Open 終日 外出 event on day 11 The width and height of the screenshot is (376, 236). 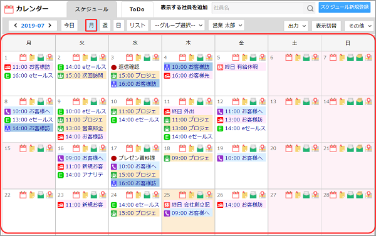point(188,111)
